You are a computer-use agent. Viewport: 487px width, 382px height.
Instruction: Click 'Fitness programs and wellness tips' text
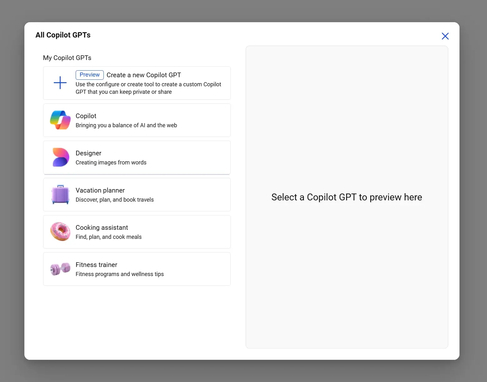coord(120,274)
